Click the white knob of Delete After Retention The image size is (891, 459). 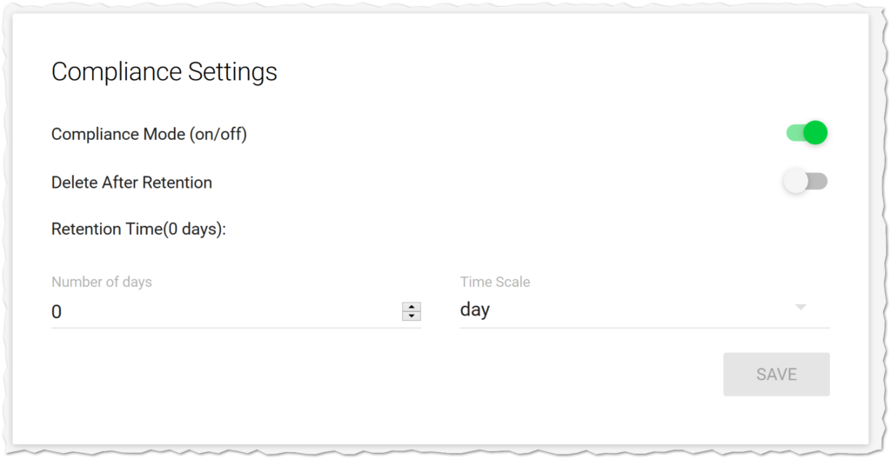(795, 182)
